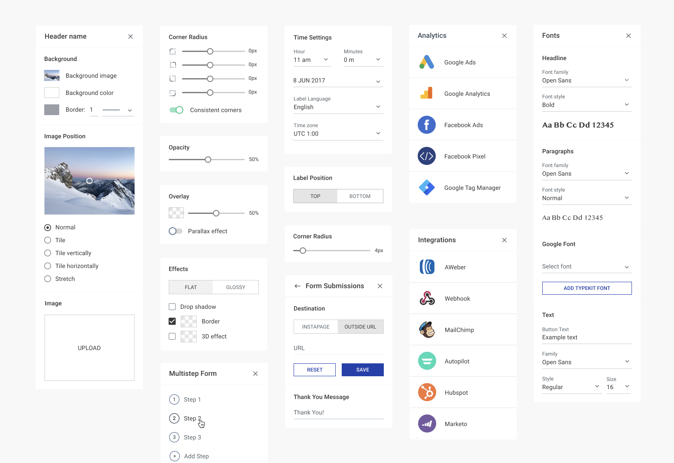Switch Label Position to BOTTOM
This screenshot has width=674, height=463.
[x=360, y=196]
